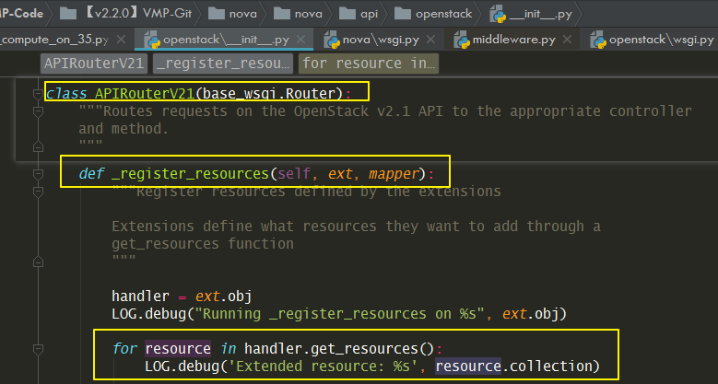Close the middleware.py editor tab
The height and width of the screenshot is (384, 718).
(567, 40)
